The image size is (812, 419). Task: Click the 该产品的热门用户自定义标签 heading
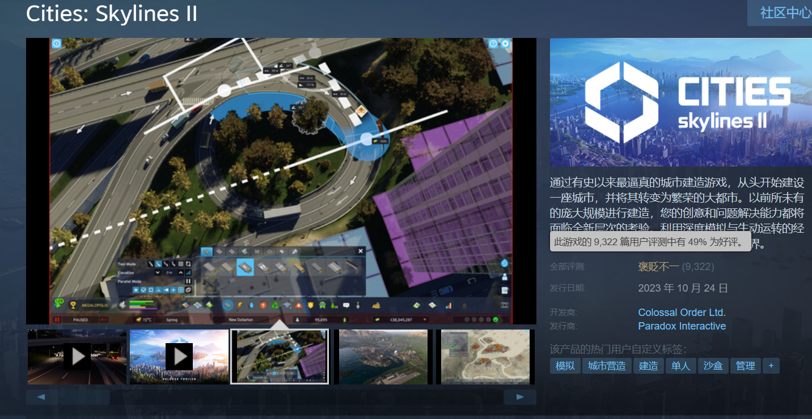(618, 349)
